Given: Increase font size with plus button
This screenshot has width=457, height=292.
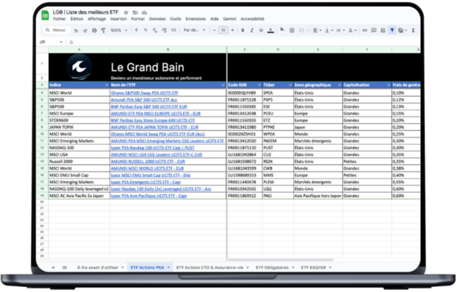Looking at the screenshot, I should click(232, 30).
